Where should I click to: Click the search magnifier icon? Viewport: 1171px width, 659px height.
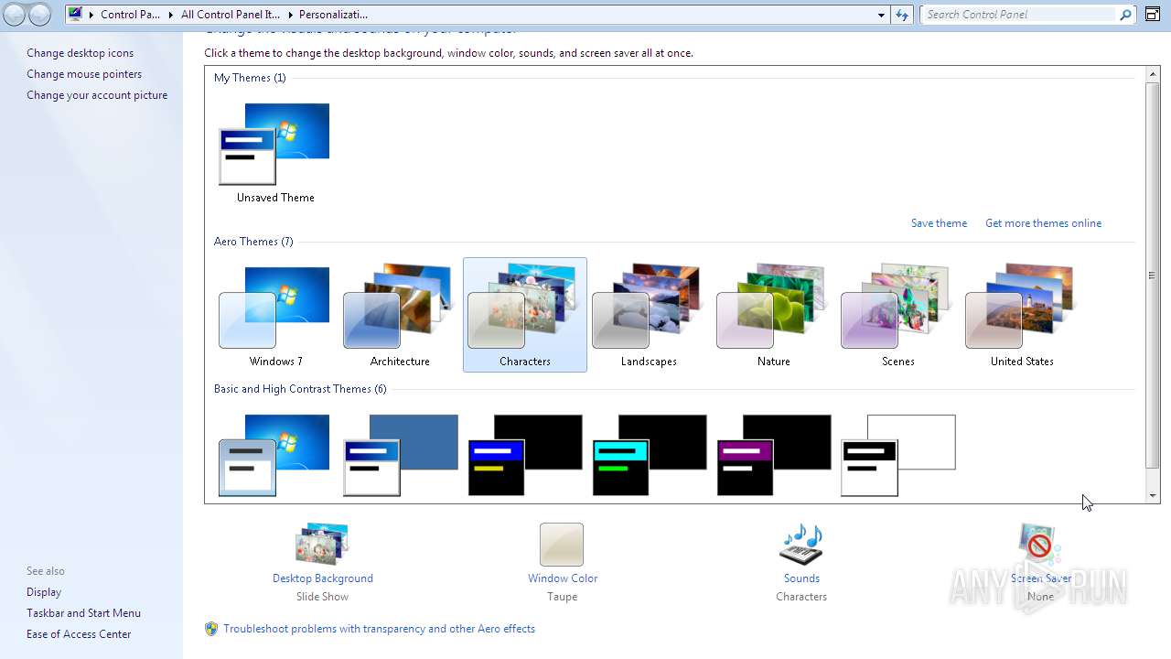(1126, 15)
